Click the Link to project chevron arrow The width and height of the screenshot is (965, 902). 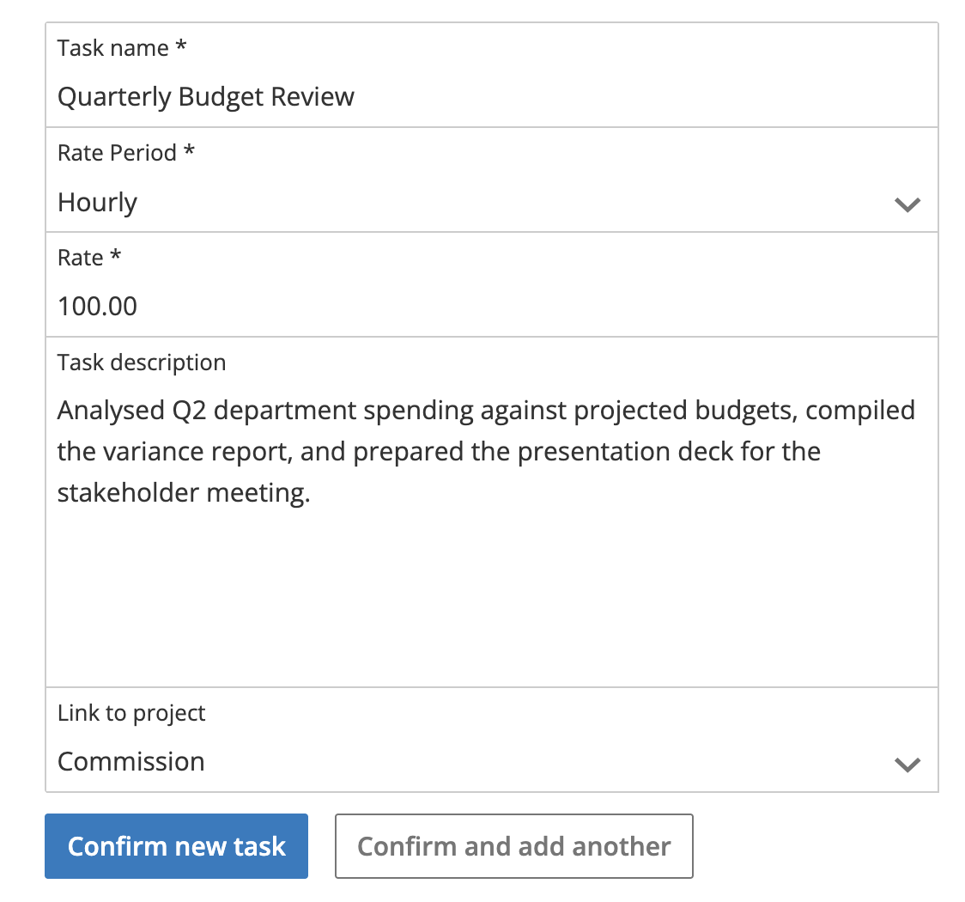(x=907, y=765)
